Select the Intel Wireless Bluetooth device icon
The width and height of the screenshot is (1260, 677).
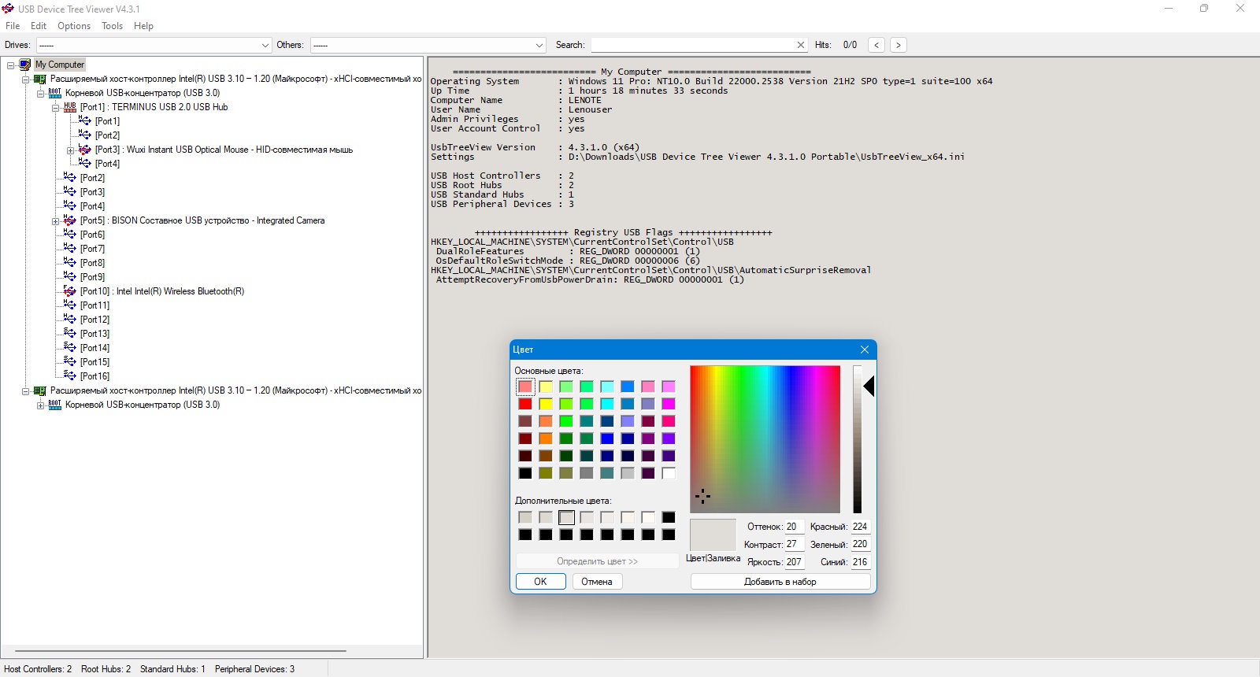pos(70,291)
